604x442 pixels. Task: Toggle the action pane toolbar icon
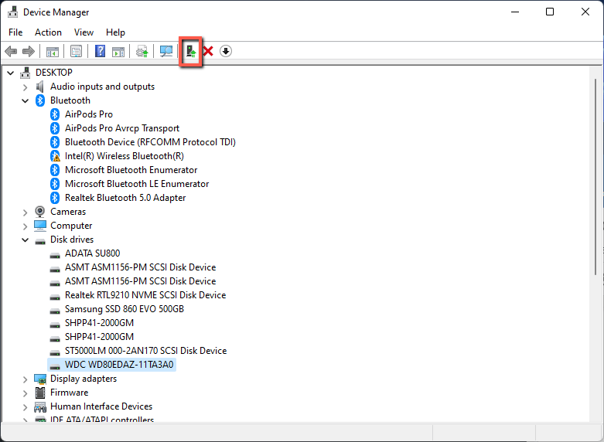click(x=118, y=51)
